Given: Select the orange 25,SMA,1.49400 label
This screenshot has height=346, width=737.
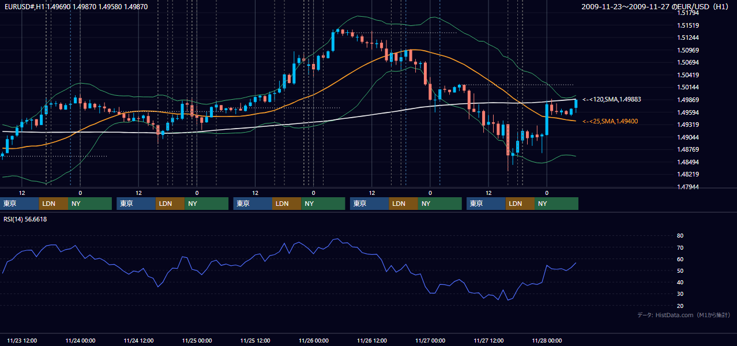Looking at the screenshot, I should tap(610, 121).
